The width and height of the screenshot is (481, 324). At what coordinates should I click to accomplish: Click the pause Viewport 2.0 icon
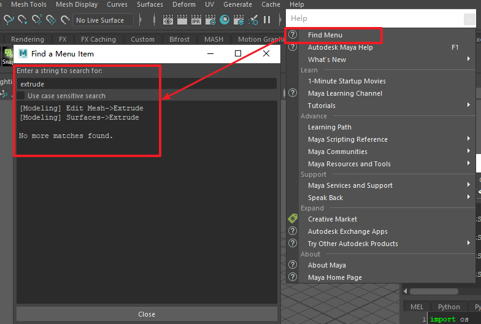(267, 20)
